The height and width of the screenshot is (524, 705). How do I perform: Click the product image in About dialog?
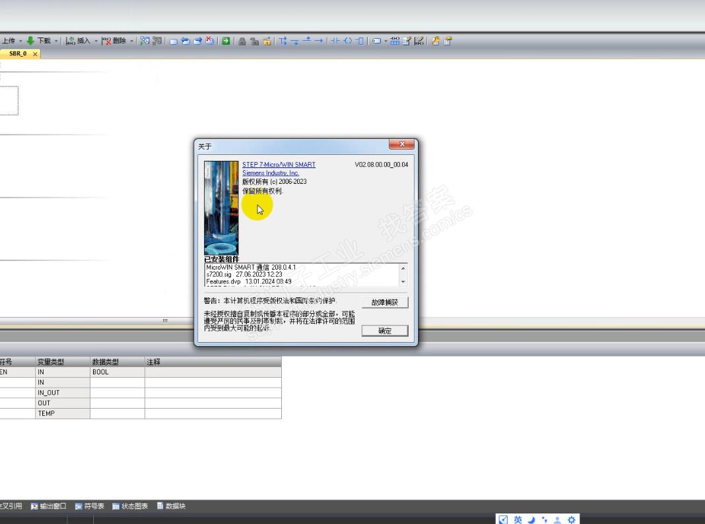coord(221,208)
